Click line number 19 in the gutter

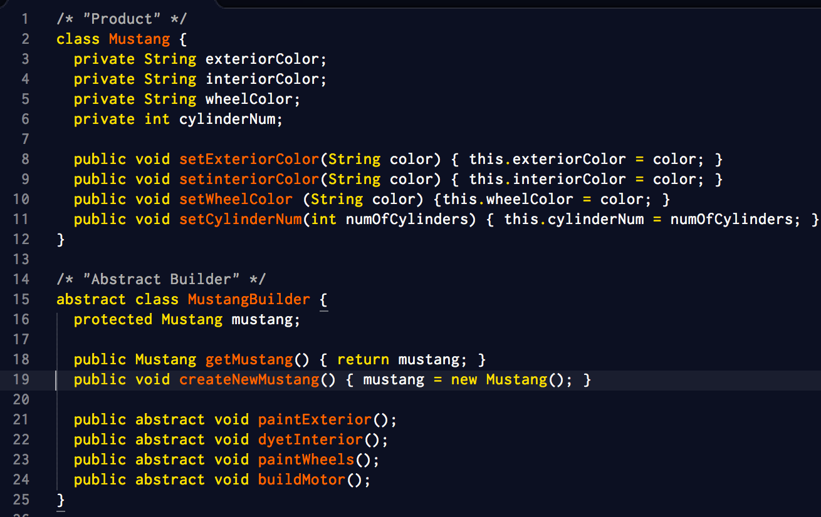pyautogui.click(x=21, y=379)
